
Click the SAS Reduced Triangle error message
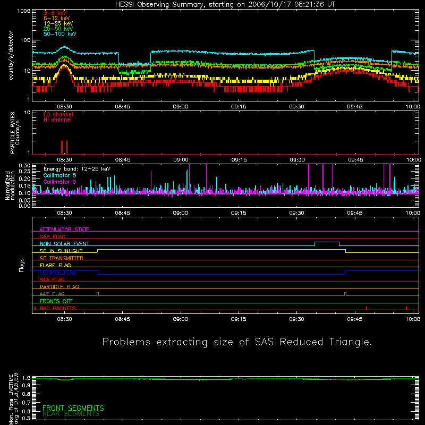coord(237,342)
